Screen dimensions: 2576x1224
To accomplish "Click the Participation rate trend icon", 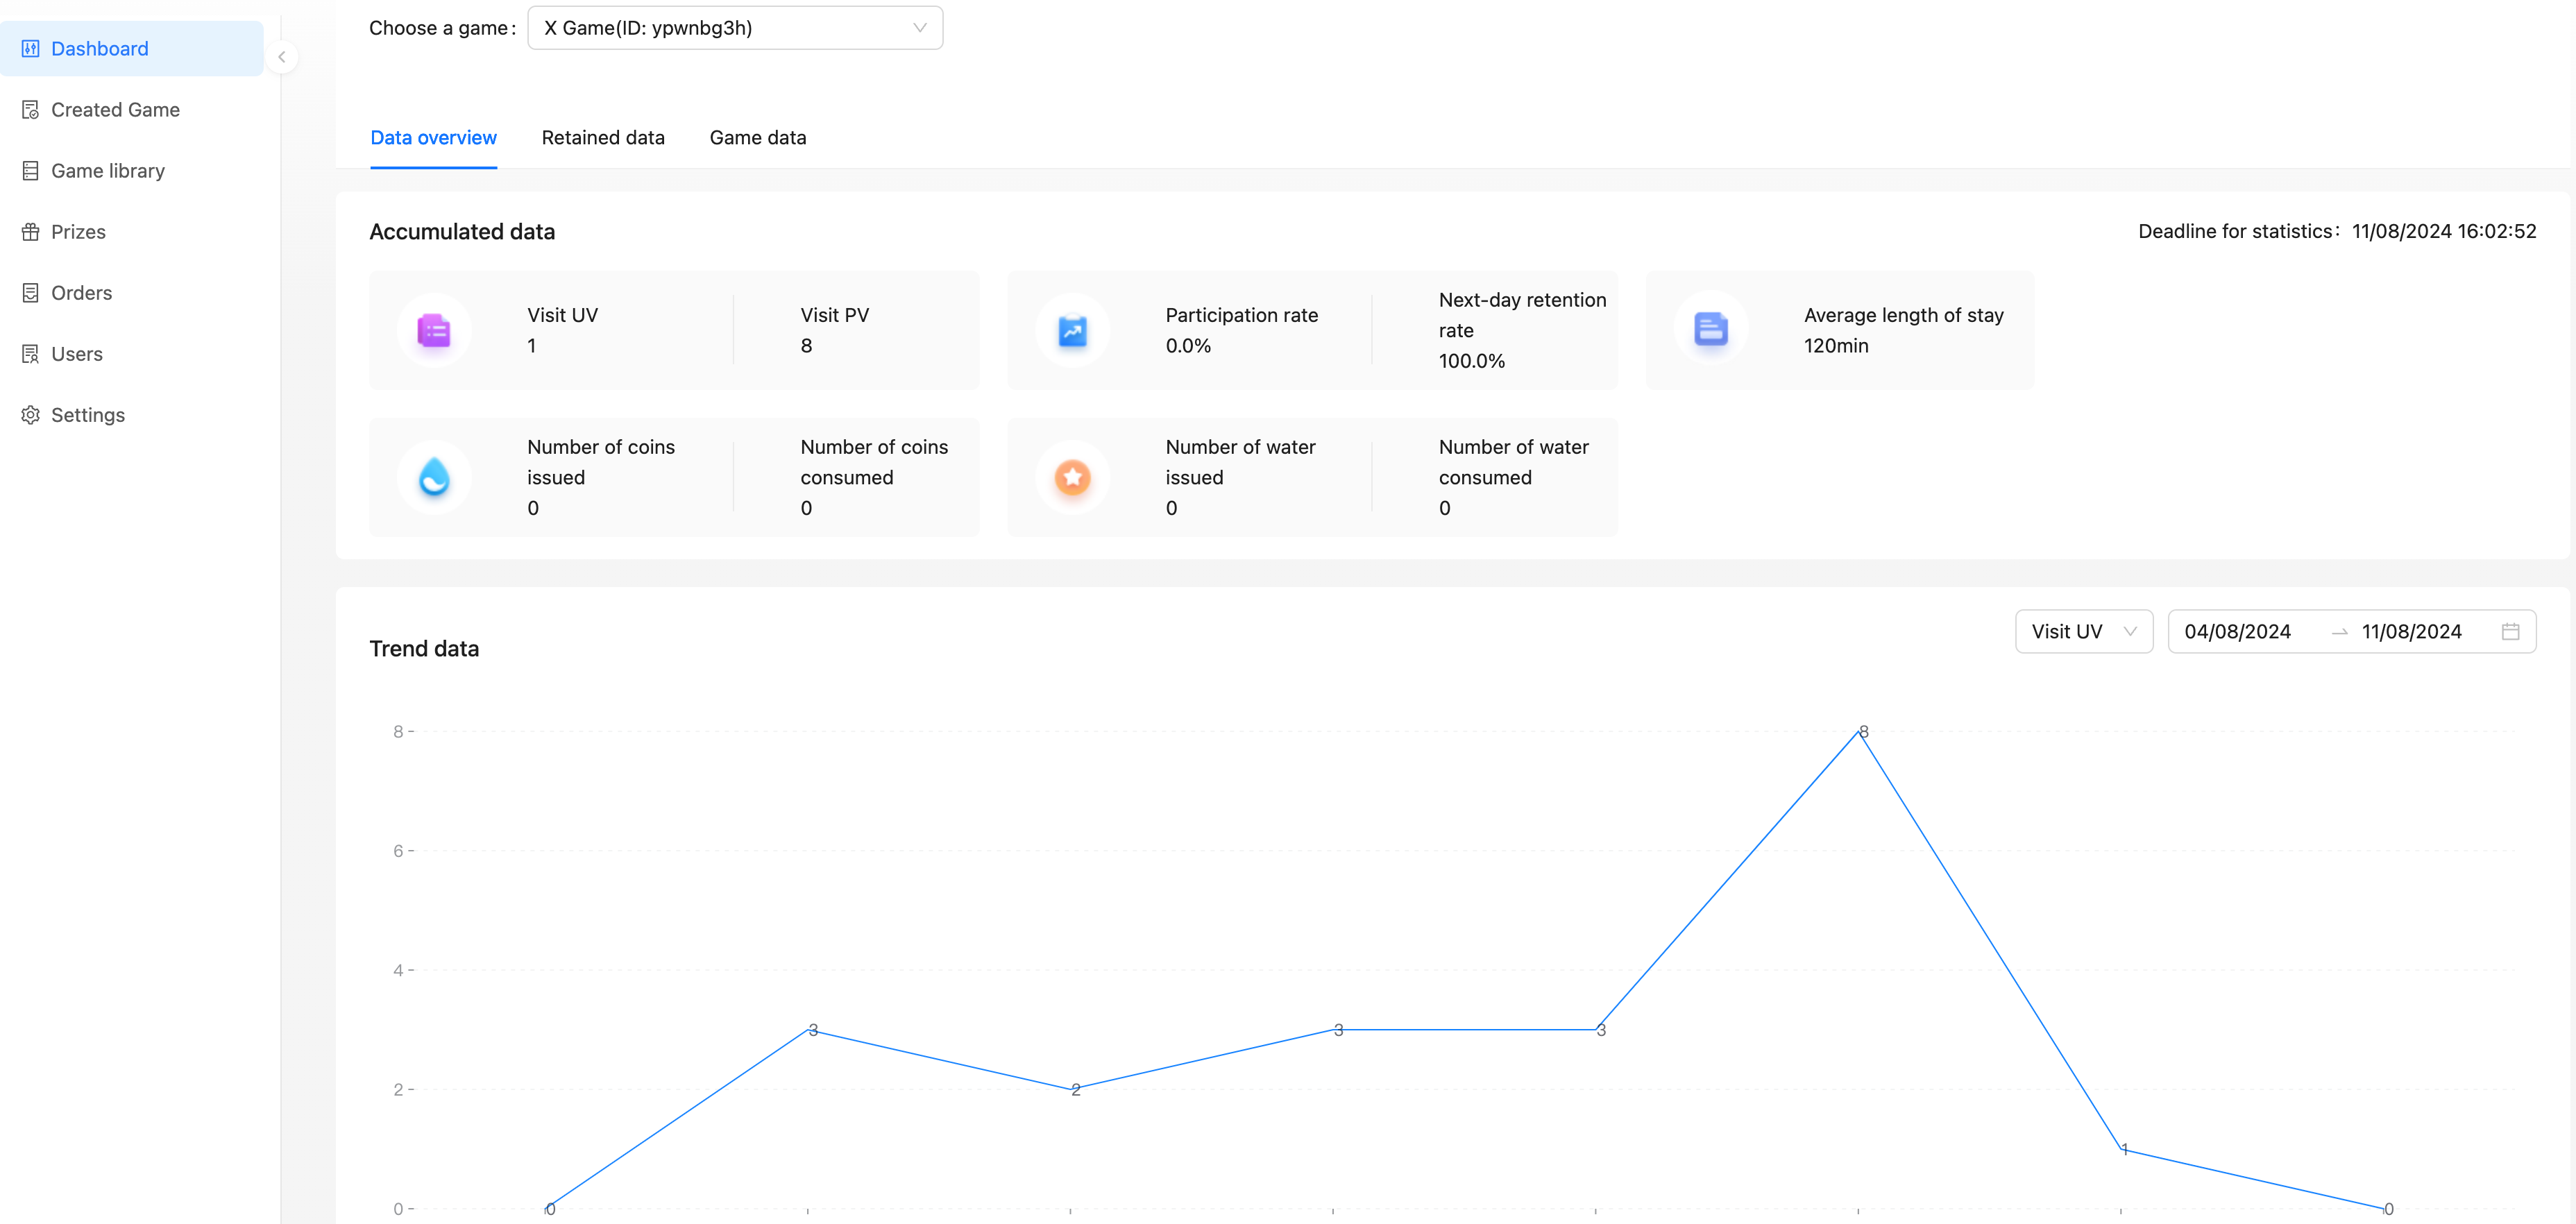I will click(1072, 330).
